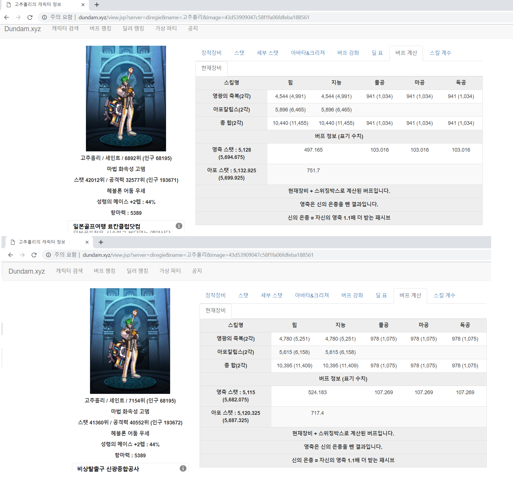
Task: Select 버프 계산 tab in bottom window
Action: coord(410,295)
